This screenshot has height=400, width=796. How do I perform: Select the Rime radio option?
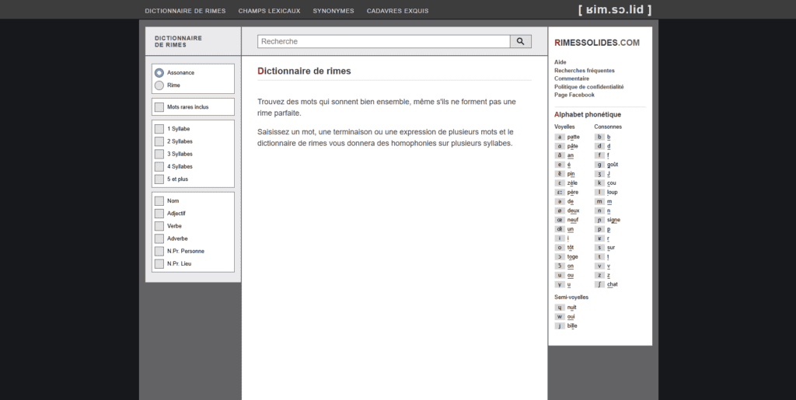(159, 85)
